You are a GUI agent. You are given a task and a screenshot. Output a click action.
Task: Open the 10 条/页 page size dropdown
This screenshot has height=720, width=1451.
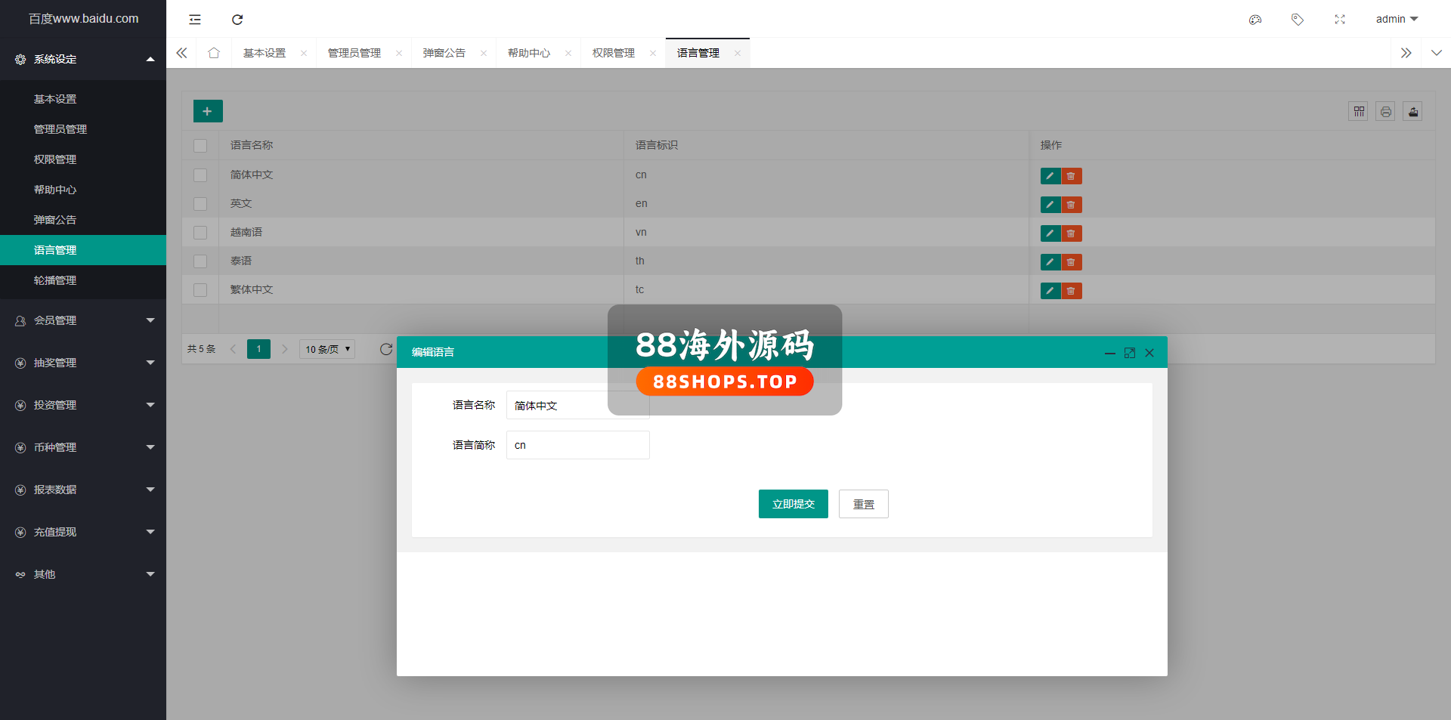[327, 349]
